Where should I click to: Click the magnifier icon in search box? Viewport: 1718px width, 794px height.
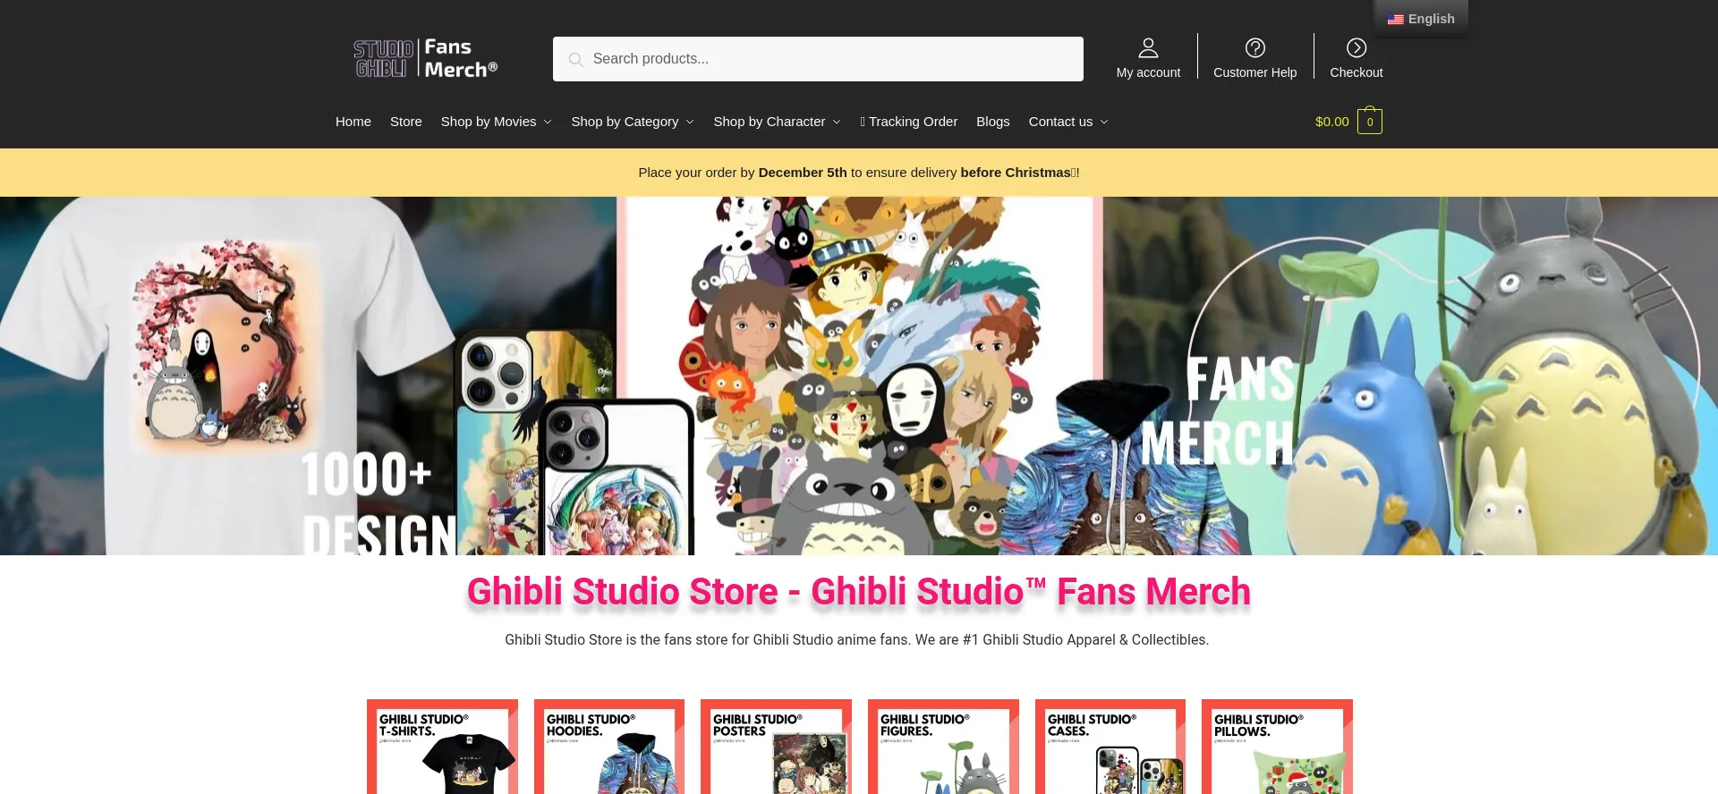575,59
